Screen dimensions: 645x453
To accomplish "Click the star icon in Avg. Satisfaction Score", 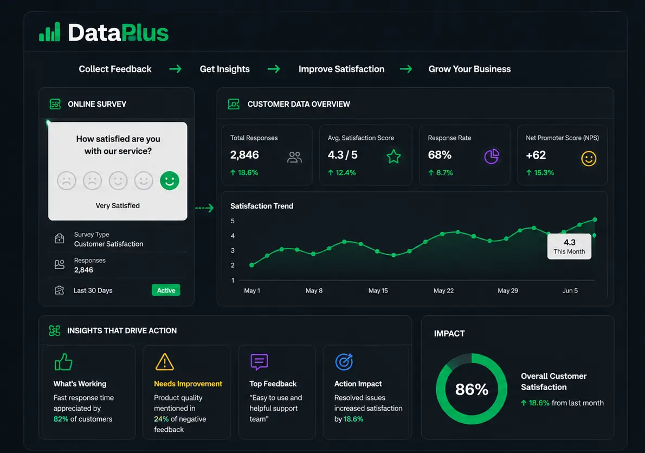I will pos(394,157).
